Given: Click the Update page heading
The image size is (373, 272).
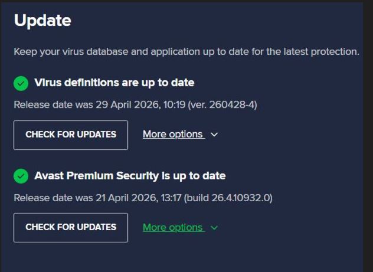Looking at the screenshot, I should (x=42, y=21).
